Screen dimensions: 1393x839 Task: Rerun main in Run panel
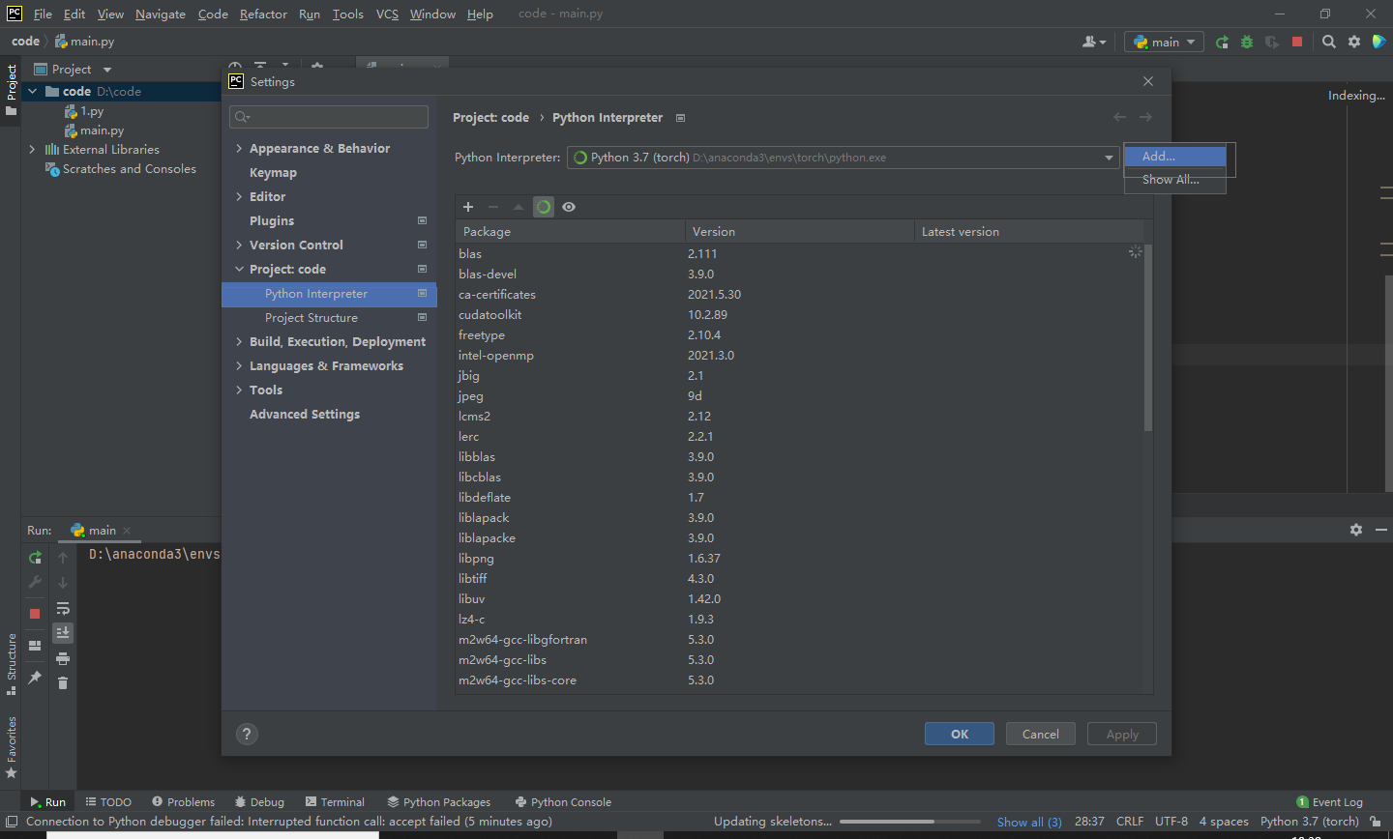[35, 558]
